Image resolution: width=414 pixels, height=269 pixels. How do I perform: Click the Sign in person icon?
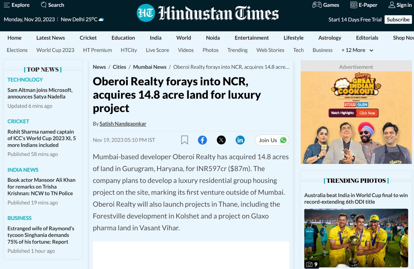click(392, 5)
